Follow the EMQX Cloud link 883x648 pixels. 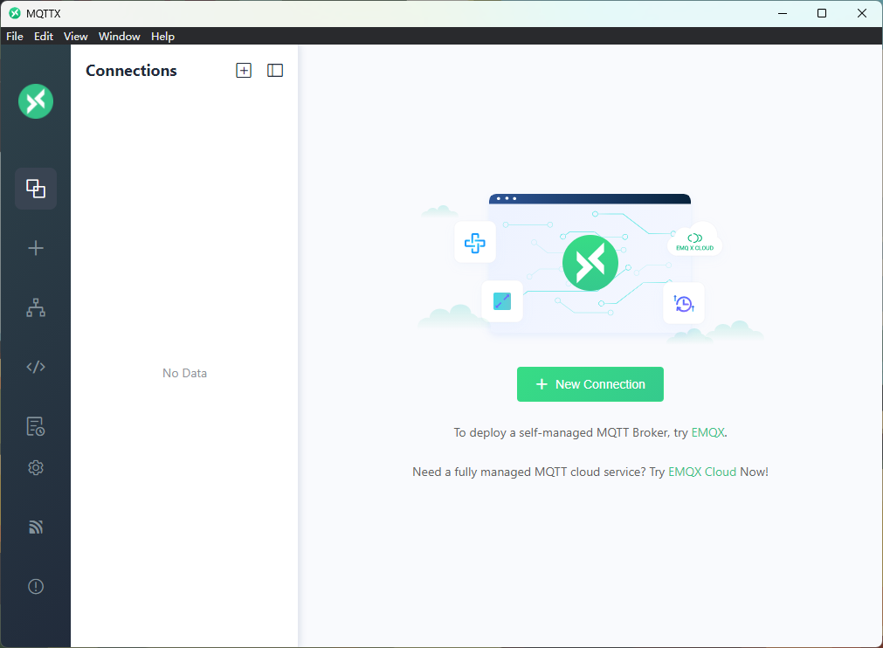(702, 472)
